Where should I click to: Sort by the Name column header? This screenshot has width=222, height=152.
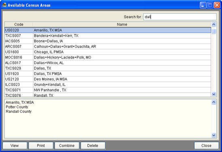(122, 25)
